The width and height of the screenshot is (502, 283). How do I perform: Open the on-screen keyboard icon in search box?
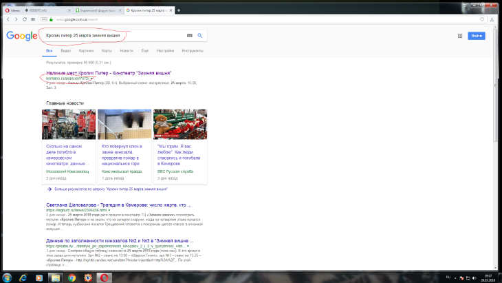tap(190, 36)
